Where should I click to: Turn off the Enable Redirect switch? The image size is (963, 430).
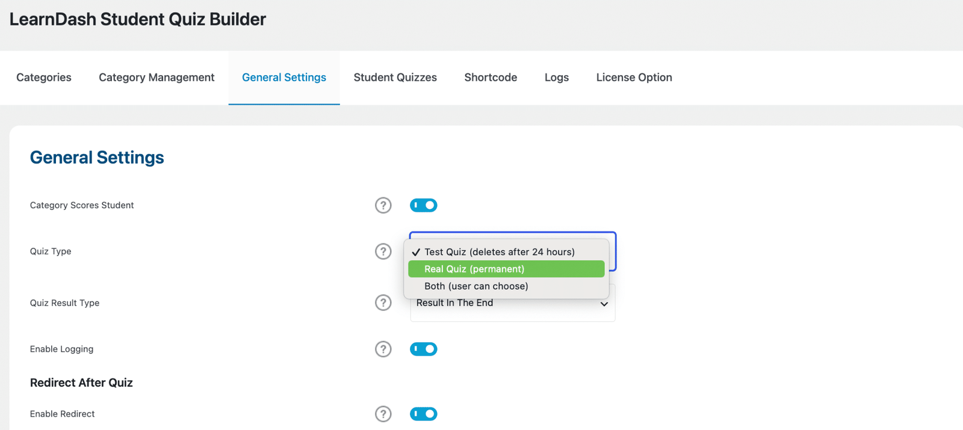click(x=424, y=414)
